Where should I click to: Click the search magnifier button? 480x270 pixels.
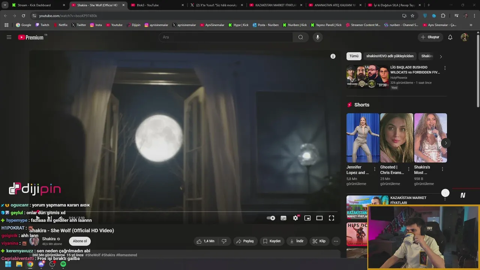pos(301,37)
